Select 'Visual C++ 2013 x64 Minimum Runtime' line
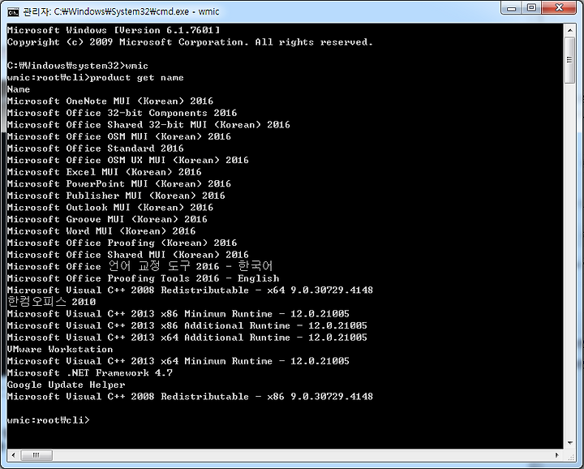584x469 pixels. point(178,361)
